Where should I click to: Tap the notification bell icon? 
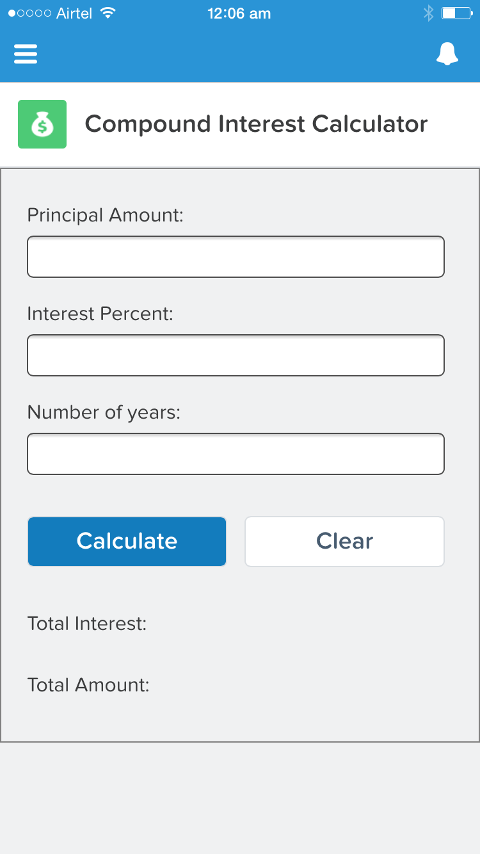point(447,54)
